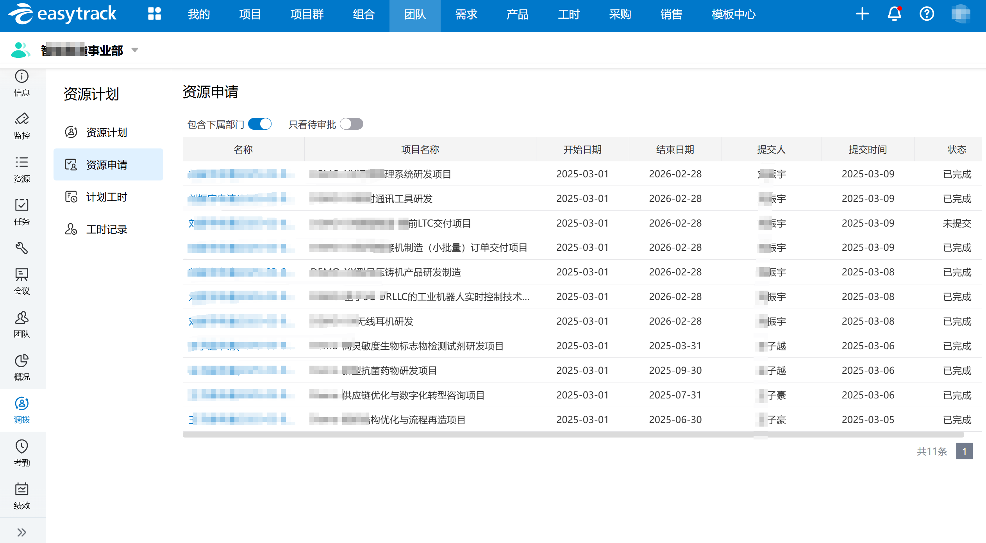Image resolution: width=986 pixels, height=543 pixels.
Task: Turn off 包含下属部门 switch
Action: pos(260,124)
